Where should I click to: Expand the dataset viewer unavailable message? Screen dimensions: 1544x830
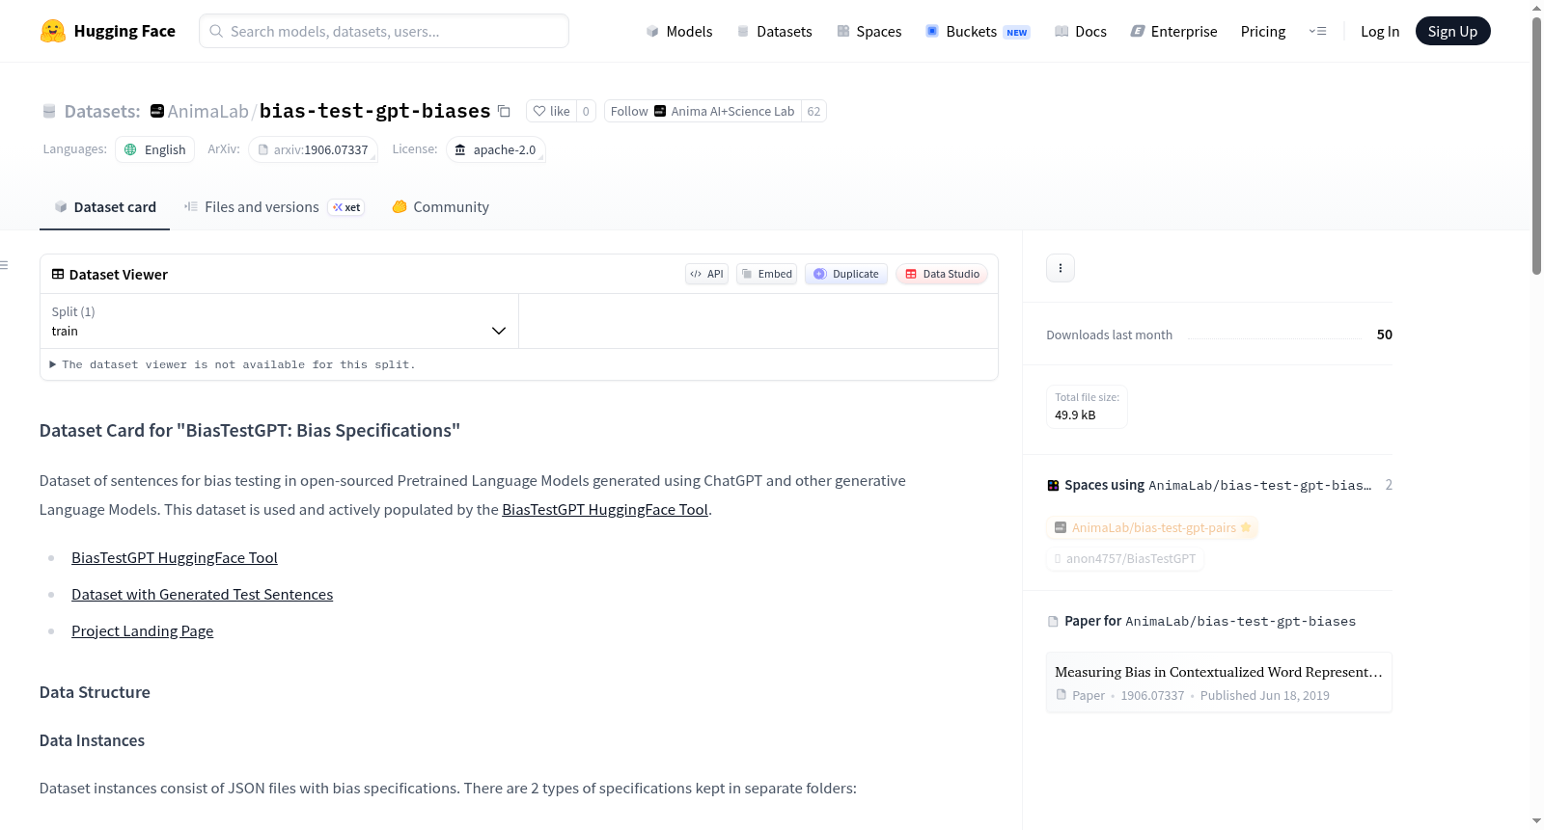point(233,364)
